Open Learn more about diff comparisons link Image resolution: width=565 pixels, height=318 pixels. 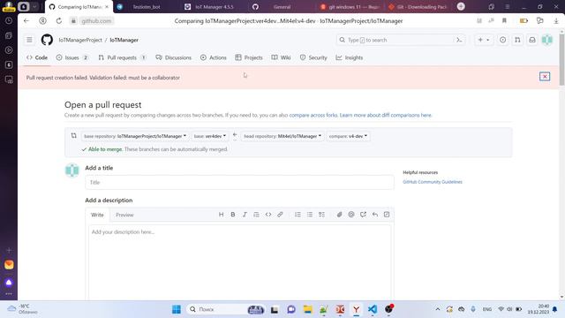click(385, 116)
